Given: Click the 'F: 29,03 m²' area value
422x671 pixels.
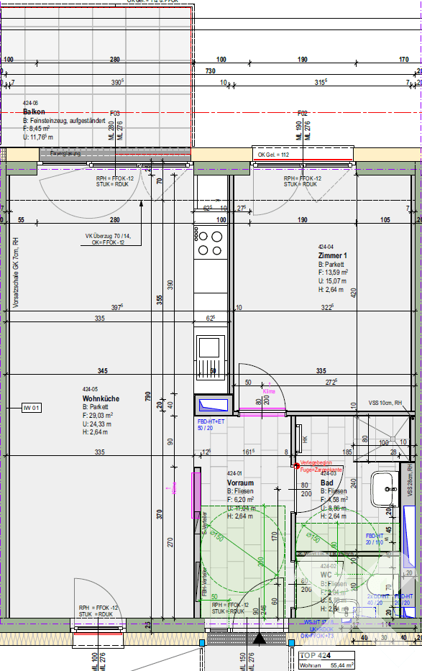Looking at the screenshot, I should point(98,416).
